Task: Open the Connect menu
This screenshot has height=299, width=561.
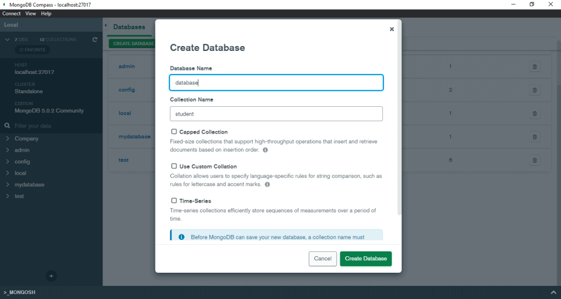Action: pos(12,14)
